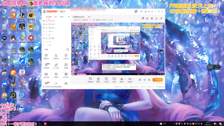This screenshot has width=224, height=126.
Task: Open the gift box icon with red dot
Action: pos(143,18)
